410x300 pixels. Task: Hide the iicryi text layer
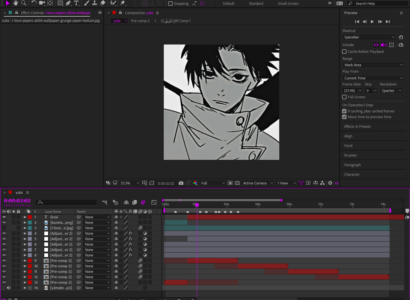pyautogui.click(x=4, y=217)
